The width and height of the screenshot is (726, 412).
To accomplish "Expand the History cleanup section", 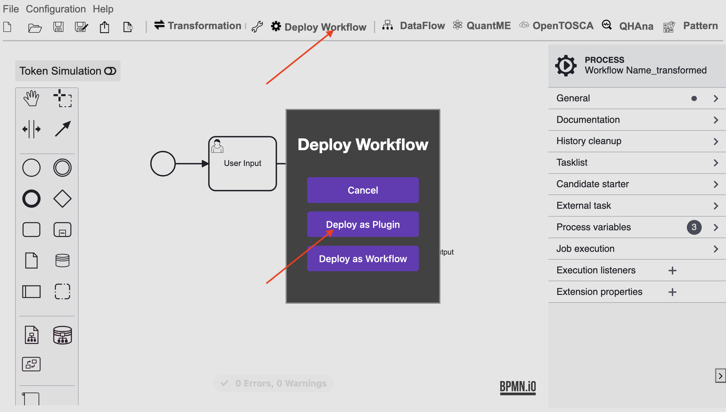I will point(637,141).
